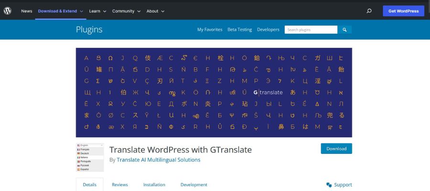Click the WordPress logo icon
The width and height of the screenshot is (430, 191).
click(x=7, y=11)
